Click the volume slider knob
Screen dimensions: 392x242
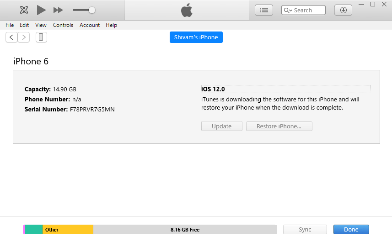[92, 10]
